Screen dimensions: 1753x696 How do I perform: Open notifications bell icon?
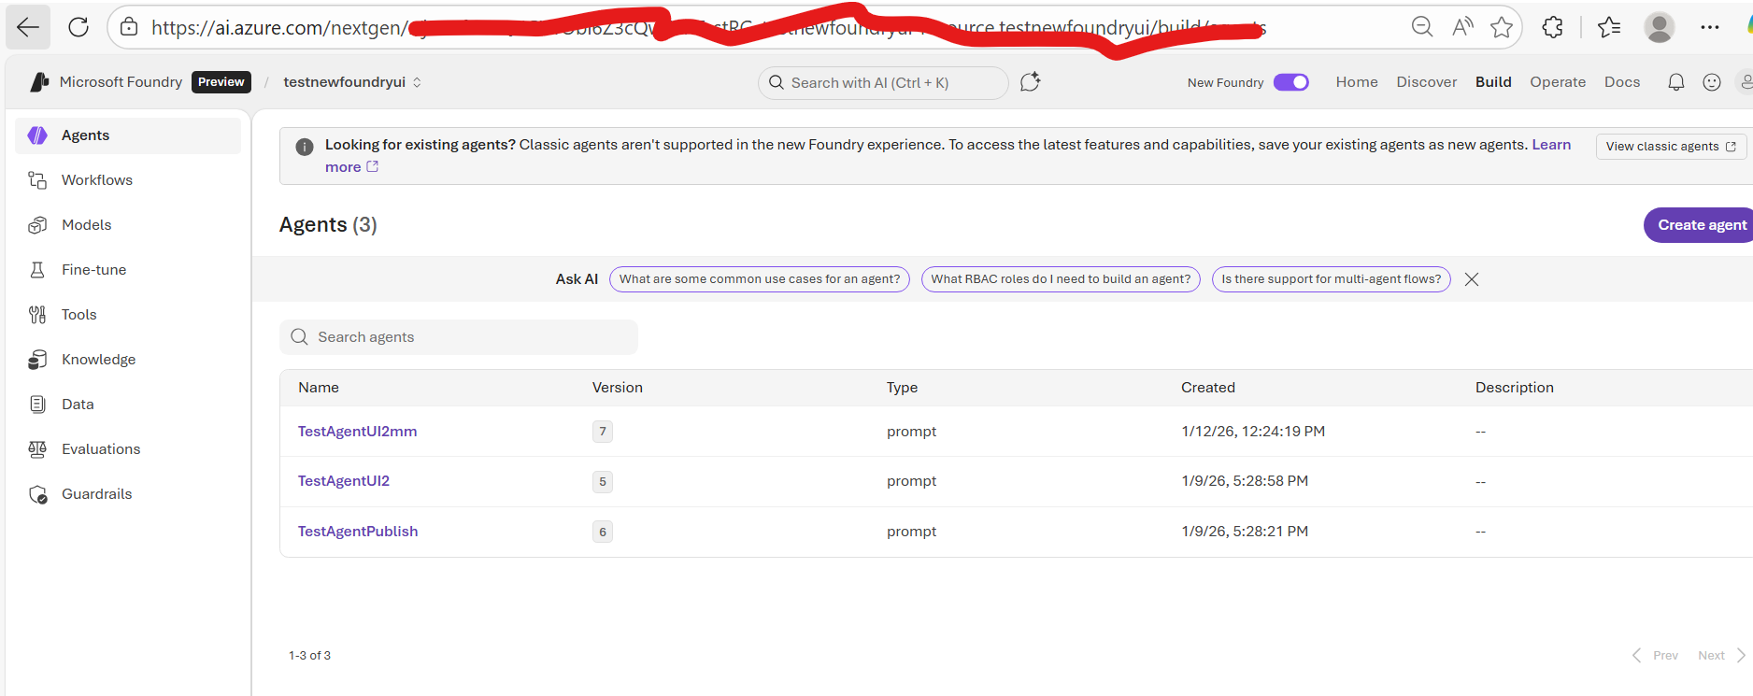tap(1676, 82)
